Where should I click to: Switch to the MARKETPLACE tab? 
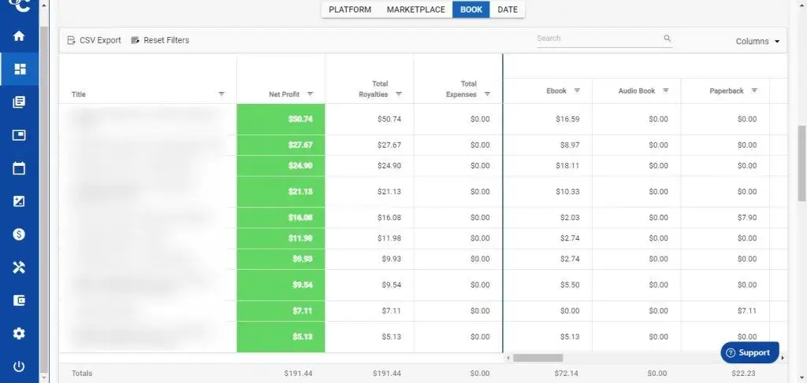tap(416, 9)
